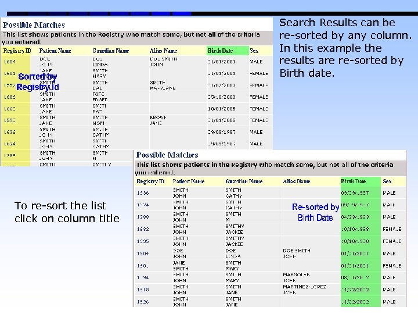Select alias SMITH MARY-JANE in the top table
The width and height of the screenshot is (418, 314).
click(x=163, y=85)
